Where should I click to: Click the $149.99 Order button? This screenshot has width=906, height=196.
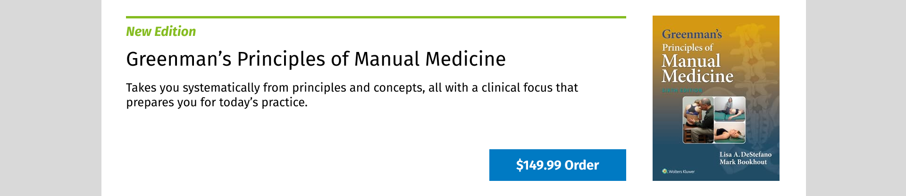click(557, 165)
